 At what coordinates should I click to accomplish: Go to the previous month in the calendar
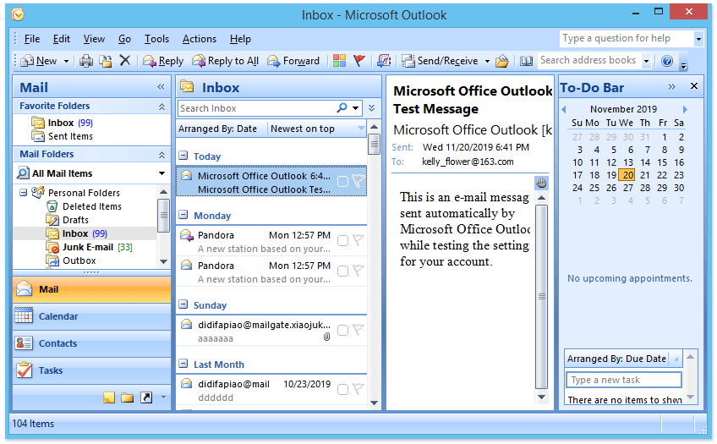tap(564, 109)
